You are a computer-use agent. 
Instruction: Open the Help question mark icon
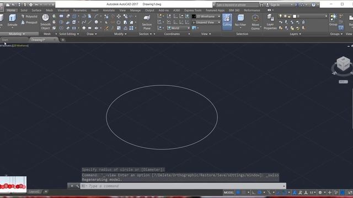click(x=313, y=5)
